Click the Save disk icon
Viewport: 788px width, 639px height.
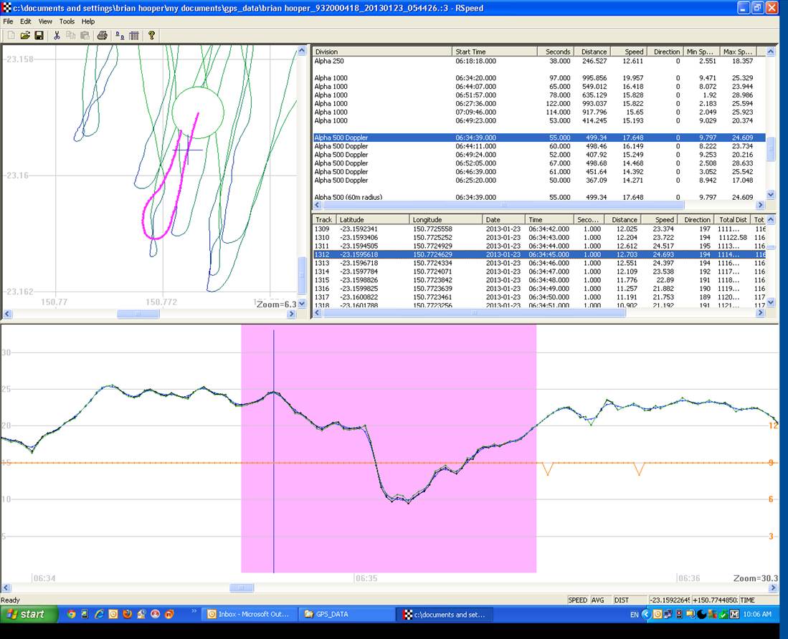tap(39, 35)
